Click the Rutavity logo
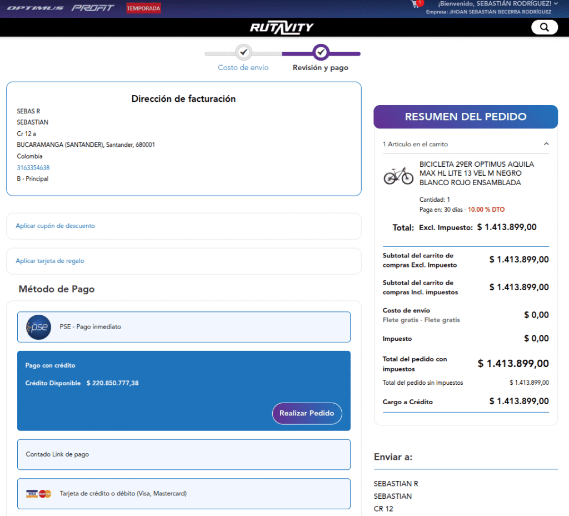This screenshot has width=569, height=516. pyautogui.click(x=282, y=27)
